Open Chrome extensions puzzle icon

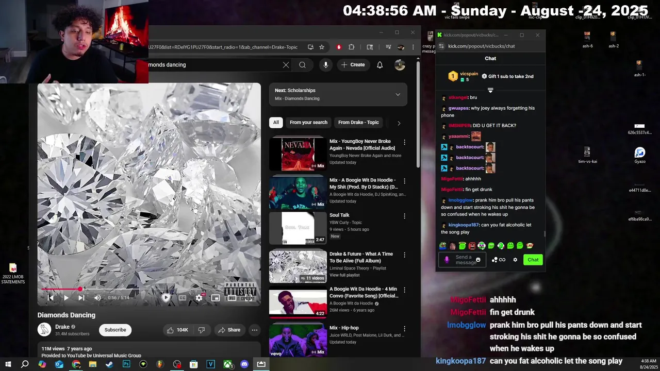[x=352, y=47]
